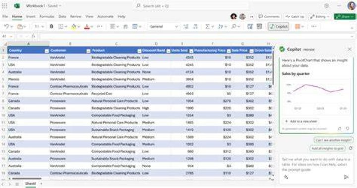Viewport: 357px width, 188px height.
Task: Click the Format as Table icon
Action: point(250,27)
